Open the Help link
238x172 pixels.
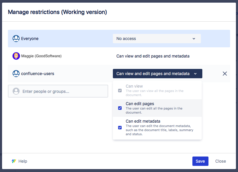[x=23, y=161]
